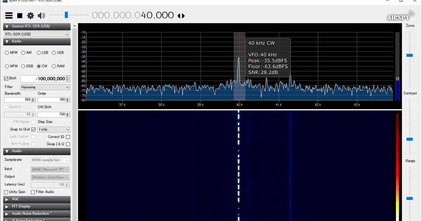Image resolution: width=422 pixels, height=221 pixels.
Task: Open the configure settings gear
Action: click(x=31, y=15)
